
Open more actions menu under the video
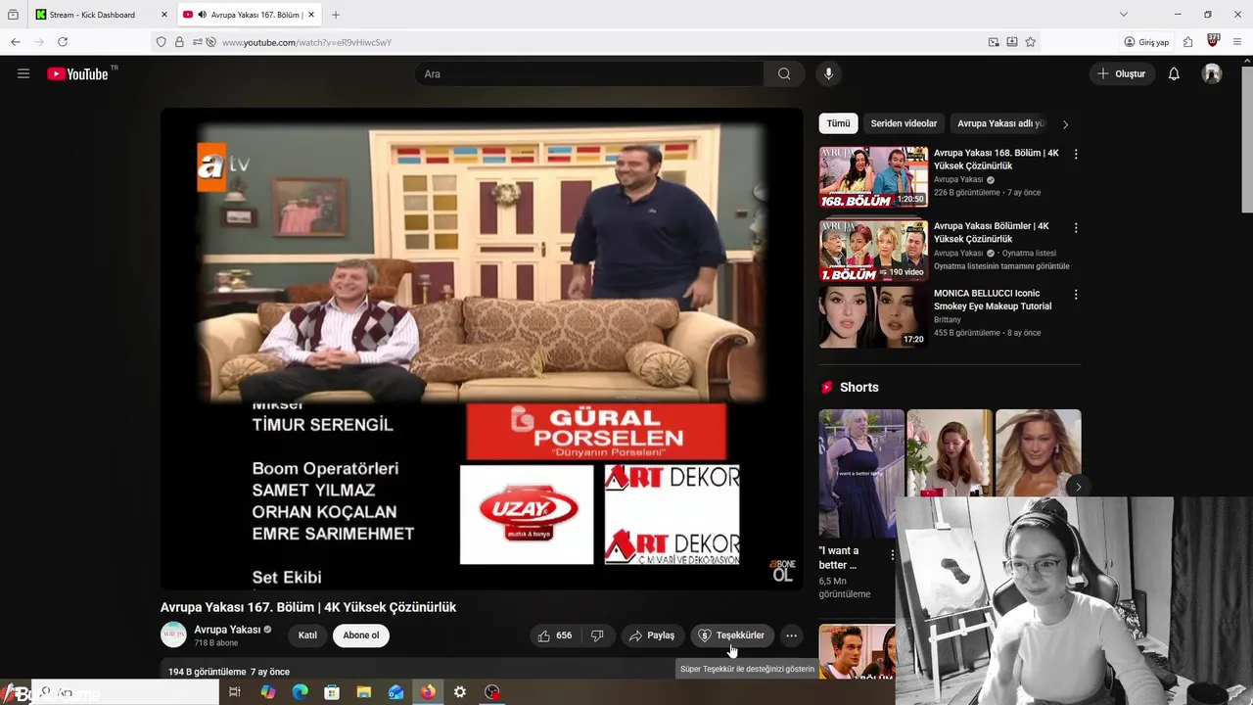point(791,635)
